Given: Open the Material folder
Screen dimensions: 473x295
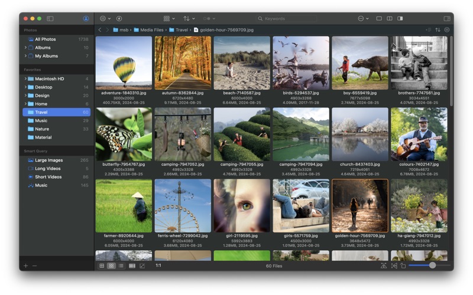Looking at the screenshot, I should (x=56, y=137).
